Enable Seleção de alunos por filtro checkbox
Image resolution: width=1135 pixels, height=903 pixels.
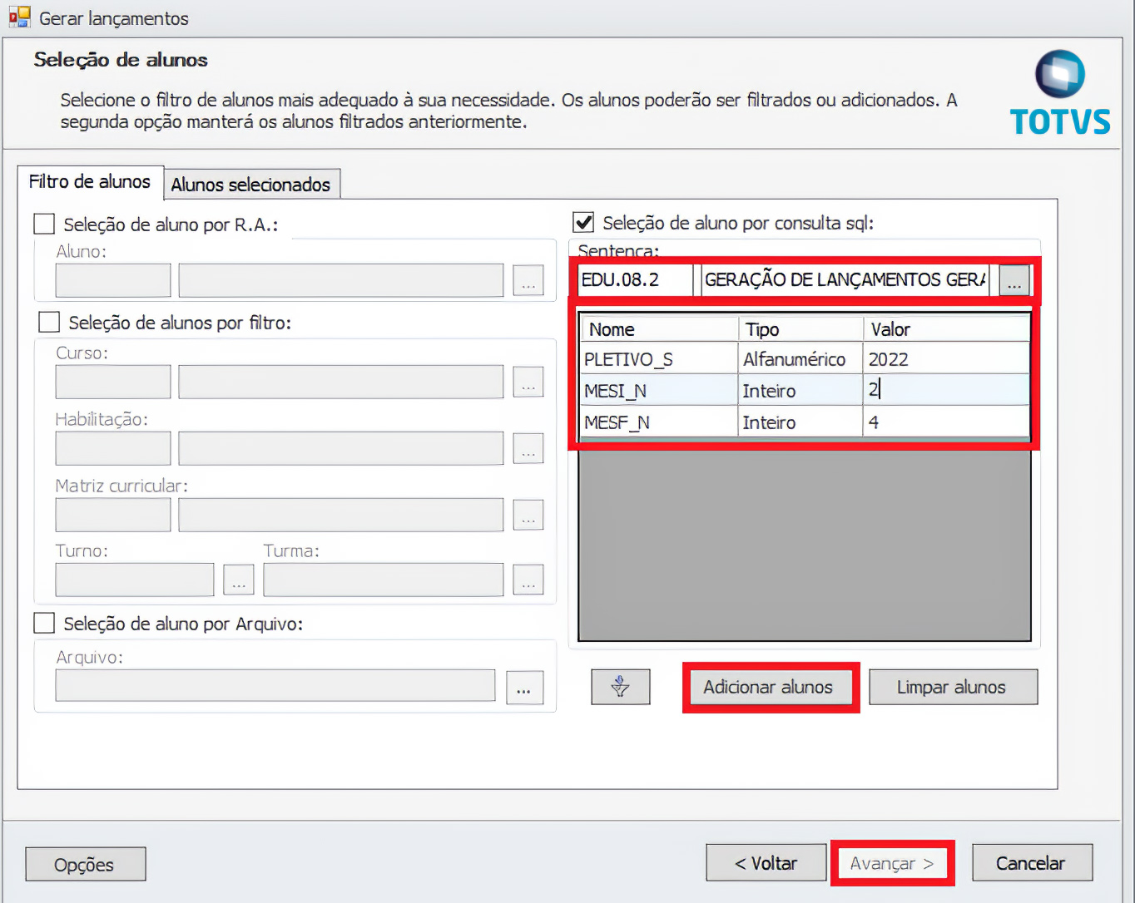pyautogui.click(x=49, y=323)
